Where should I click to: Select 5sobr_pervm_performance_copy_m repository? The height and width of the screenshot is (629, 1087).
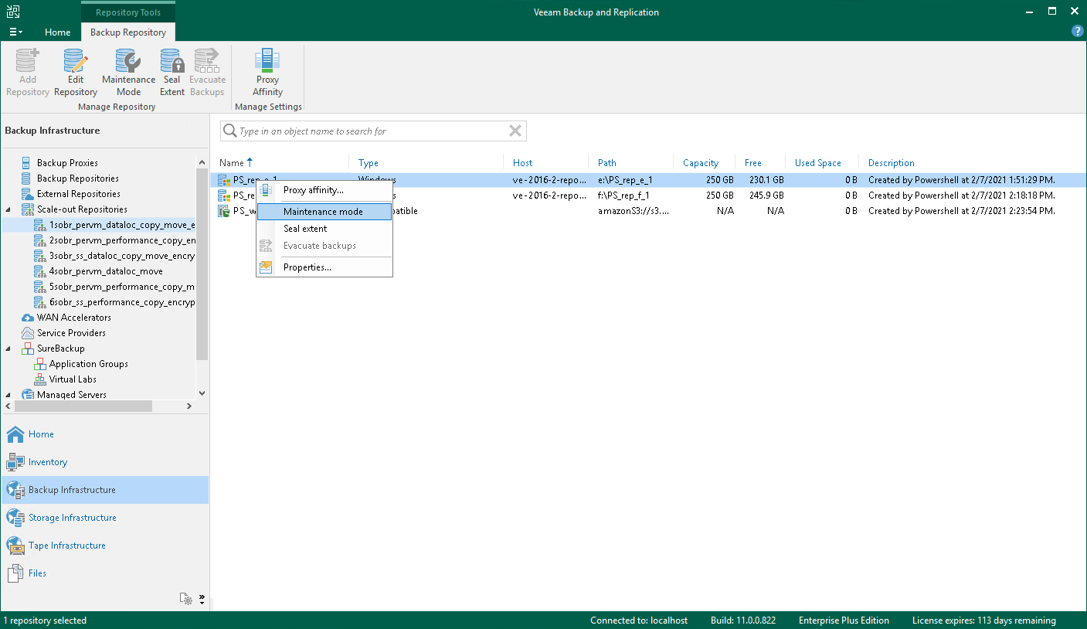pos(122,287)
